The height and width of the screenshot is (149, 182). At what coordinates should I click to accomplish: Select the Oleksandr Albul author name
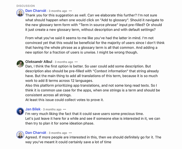point(39,62)
